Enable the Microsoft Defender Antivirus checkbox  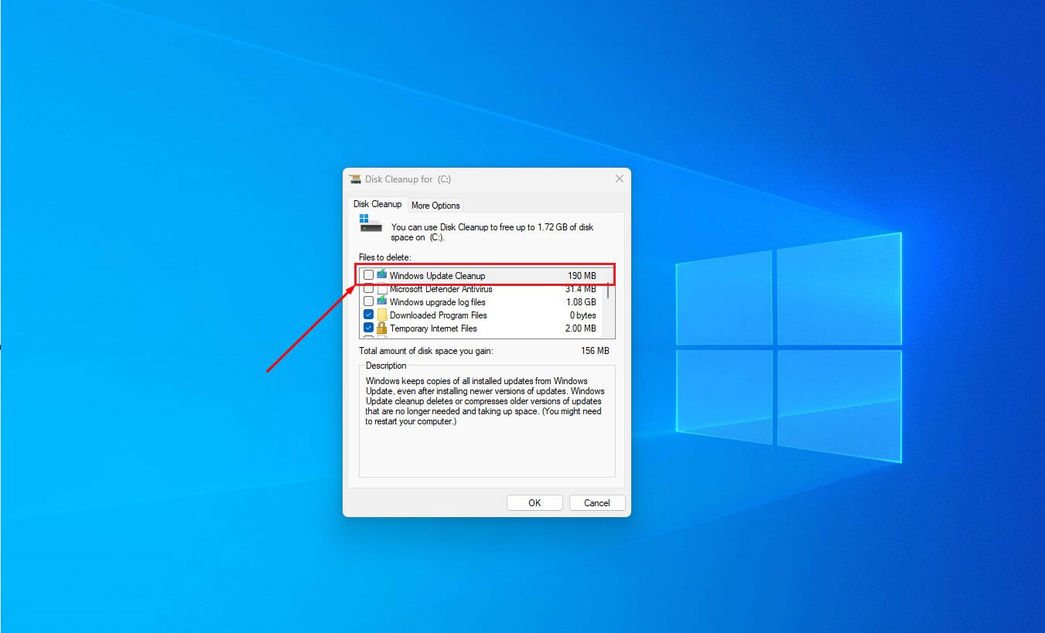[x=368, y=288]
